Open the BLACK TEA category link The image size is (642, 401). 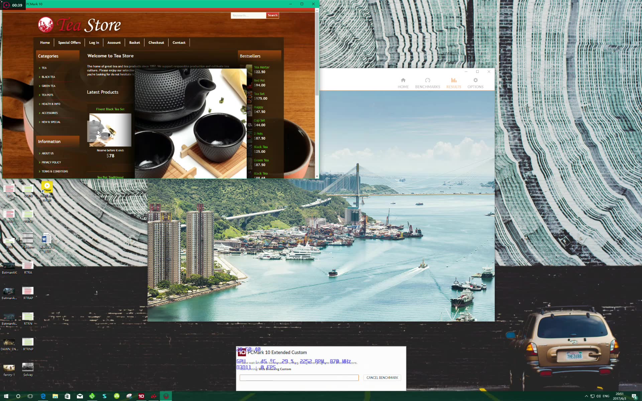click(48, 77)
